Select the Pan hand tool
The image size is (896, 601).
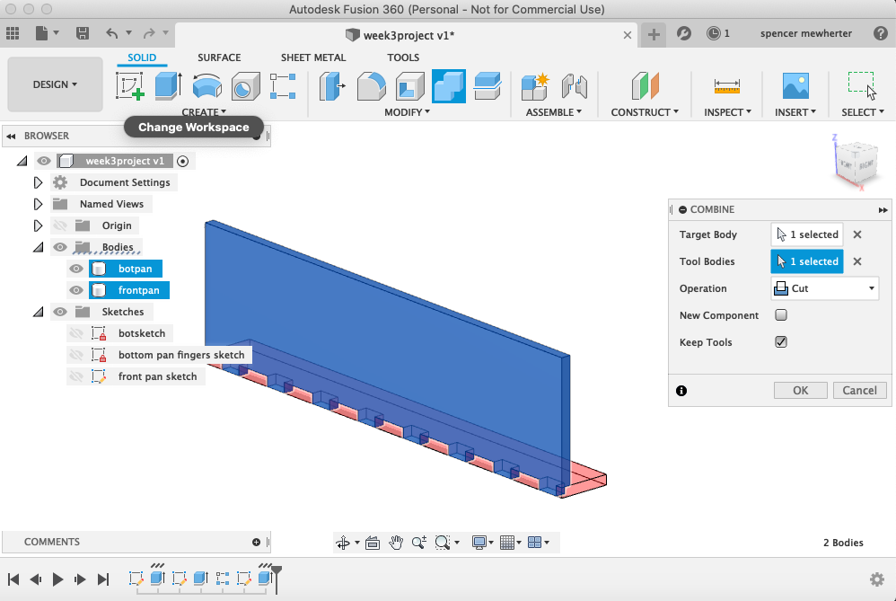pos(395,542)
